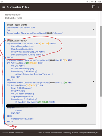This screenshot has width=102, height=136.
Task: Open the Terms of Service link
Action: [44, 133]
